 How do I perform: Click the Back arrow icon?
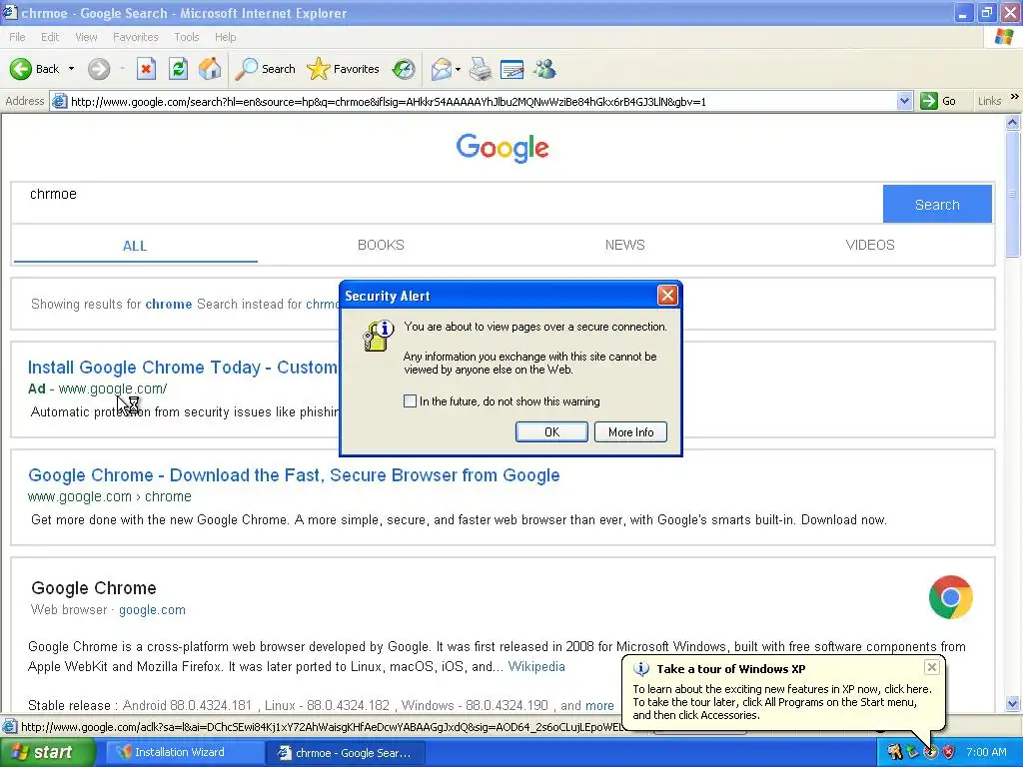(x=20, y=69)
